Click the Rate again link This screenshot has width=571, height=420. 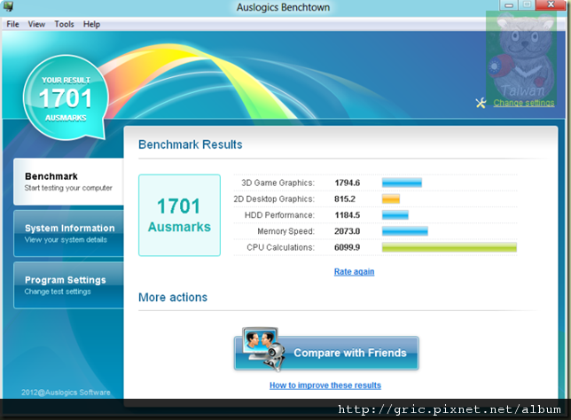coord(354,271)
